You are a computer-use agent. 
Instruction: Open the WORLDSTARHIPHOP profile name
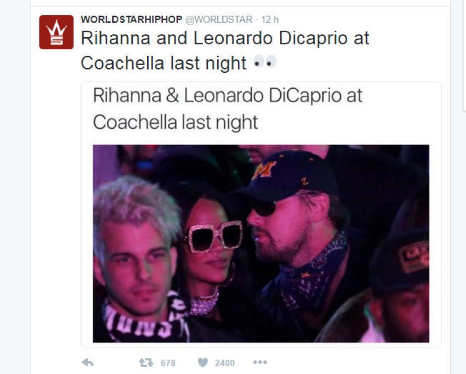click(131, 19)
